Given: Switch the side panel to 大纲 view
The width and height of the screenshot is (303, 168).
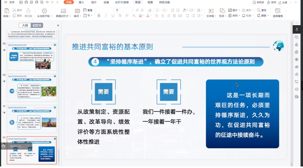Looking at the screenshot, I should [25, 25].
